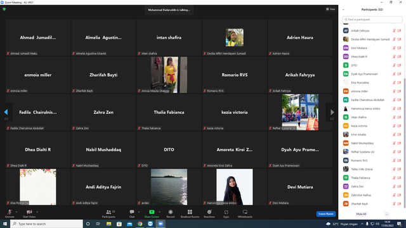This screenshot has height=228, width=406.
Task: Open Google Chrome from taskbar
Action: click(x=140, y=224)
